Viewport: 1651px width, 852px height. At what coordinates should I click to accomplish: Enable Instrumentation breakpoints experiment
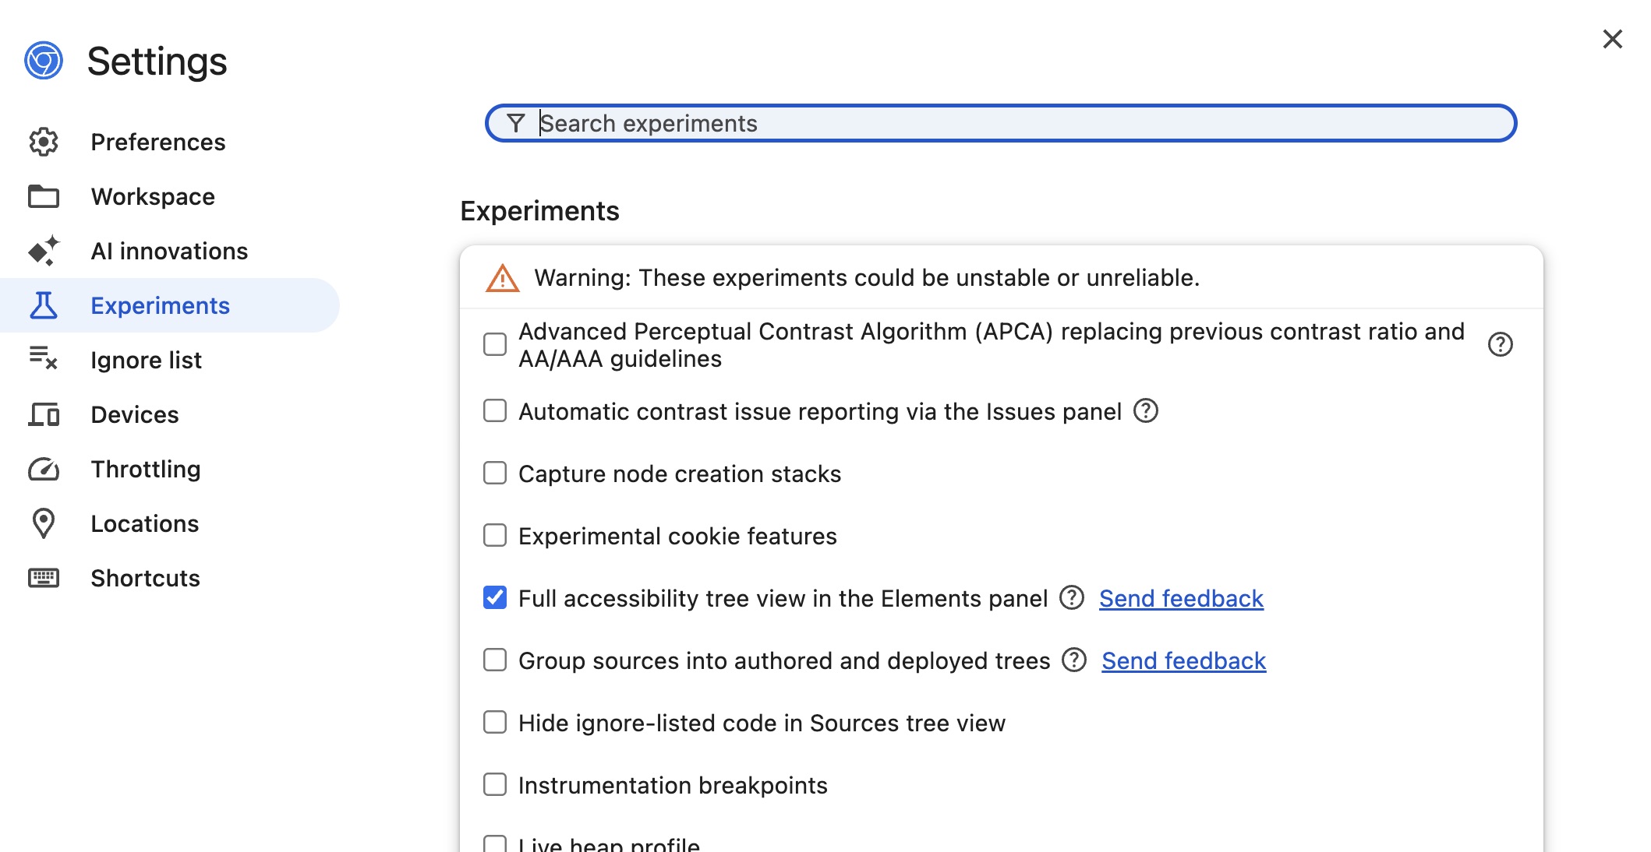[x=495, y=785]
